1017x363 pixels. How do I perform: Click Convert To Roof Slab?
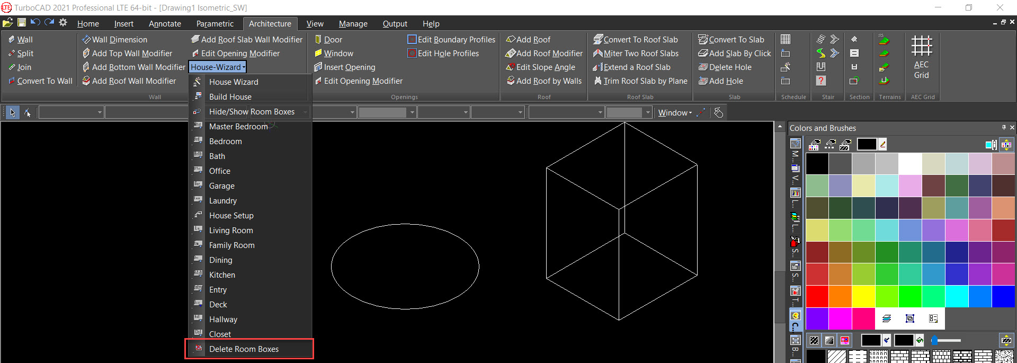[x=636, y=39]
